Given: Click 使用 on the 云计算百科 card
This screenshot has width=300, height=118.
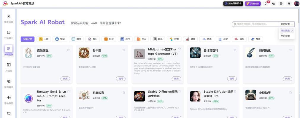Looking at the screenshot, I should 232,78.
